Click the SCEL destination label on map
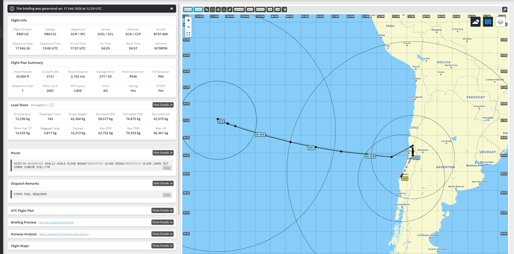Image resolution: width=514 pixels, height=254 pixels. coord(416,157)
